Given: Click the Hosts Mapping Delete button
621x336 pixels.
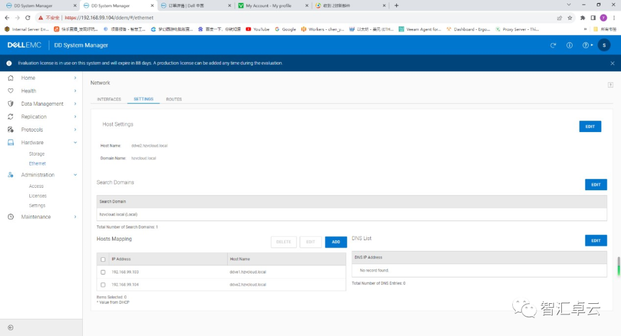Looking at the screenshot, I should [x=283, y=242].
